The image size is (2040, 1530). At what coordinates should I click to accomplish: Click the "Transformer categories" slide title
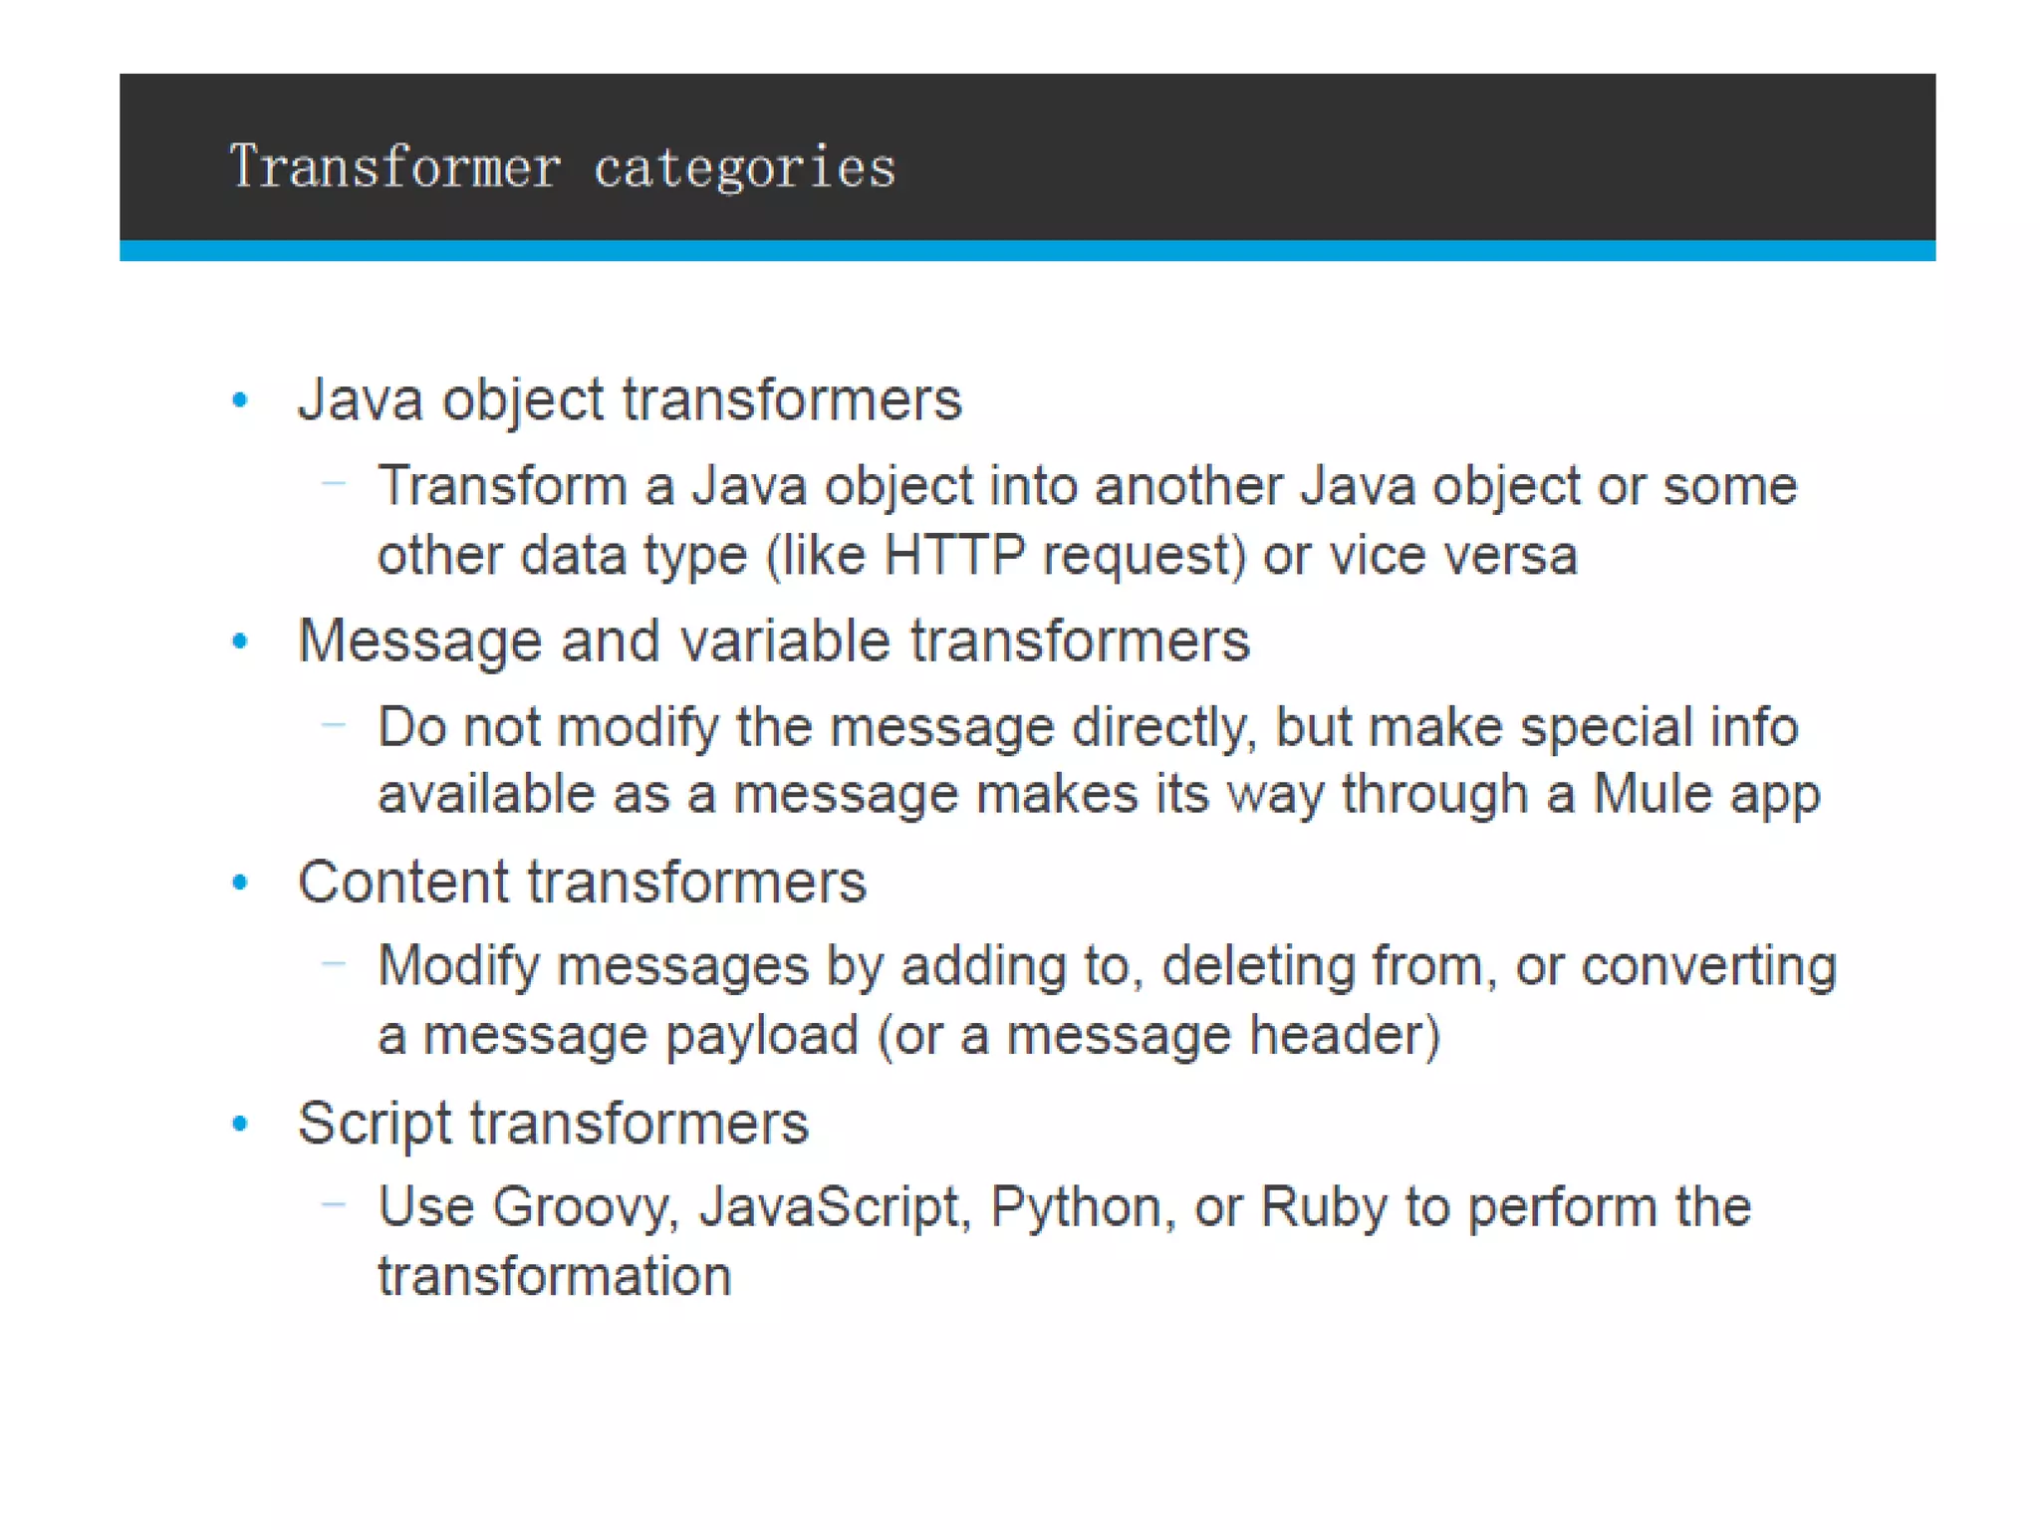[x=563, y=166]
